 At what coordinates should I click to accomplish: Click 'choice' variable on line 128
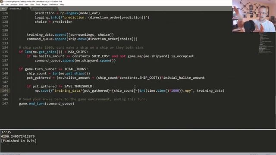tap(41, 22)
